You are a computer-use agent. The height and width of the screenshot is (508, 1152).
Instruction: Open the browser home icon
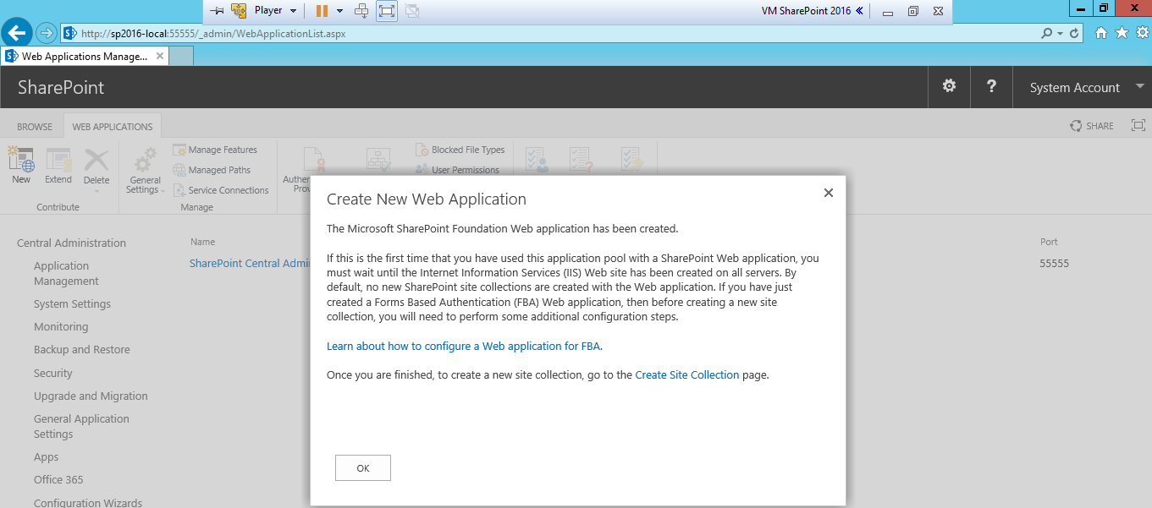pos(1101,33)
